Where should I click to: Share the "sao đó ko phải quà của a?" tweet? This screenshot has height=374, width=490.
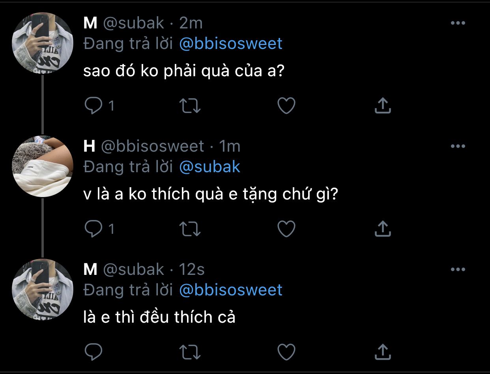[x=382, y=106]
